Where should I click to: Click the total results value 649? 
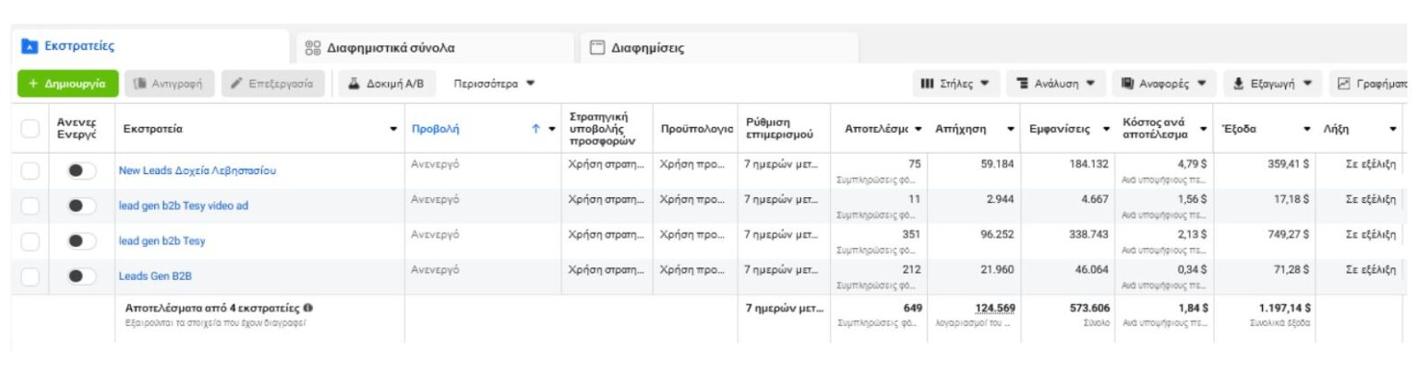[x=912, y=308]
